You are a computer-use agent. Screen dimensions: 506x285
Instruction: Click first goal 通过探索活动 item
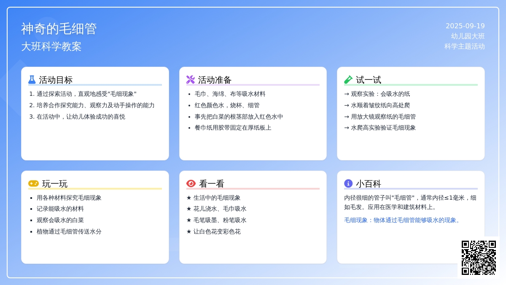coord(86,94)
